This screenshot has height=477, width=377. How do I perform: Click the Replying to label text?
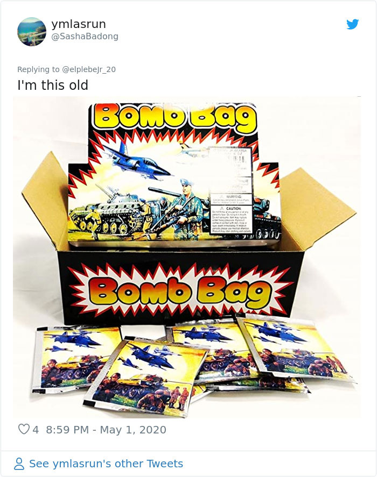click(x=38, y=69)
